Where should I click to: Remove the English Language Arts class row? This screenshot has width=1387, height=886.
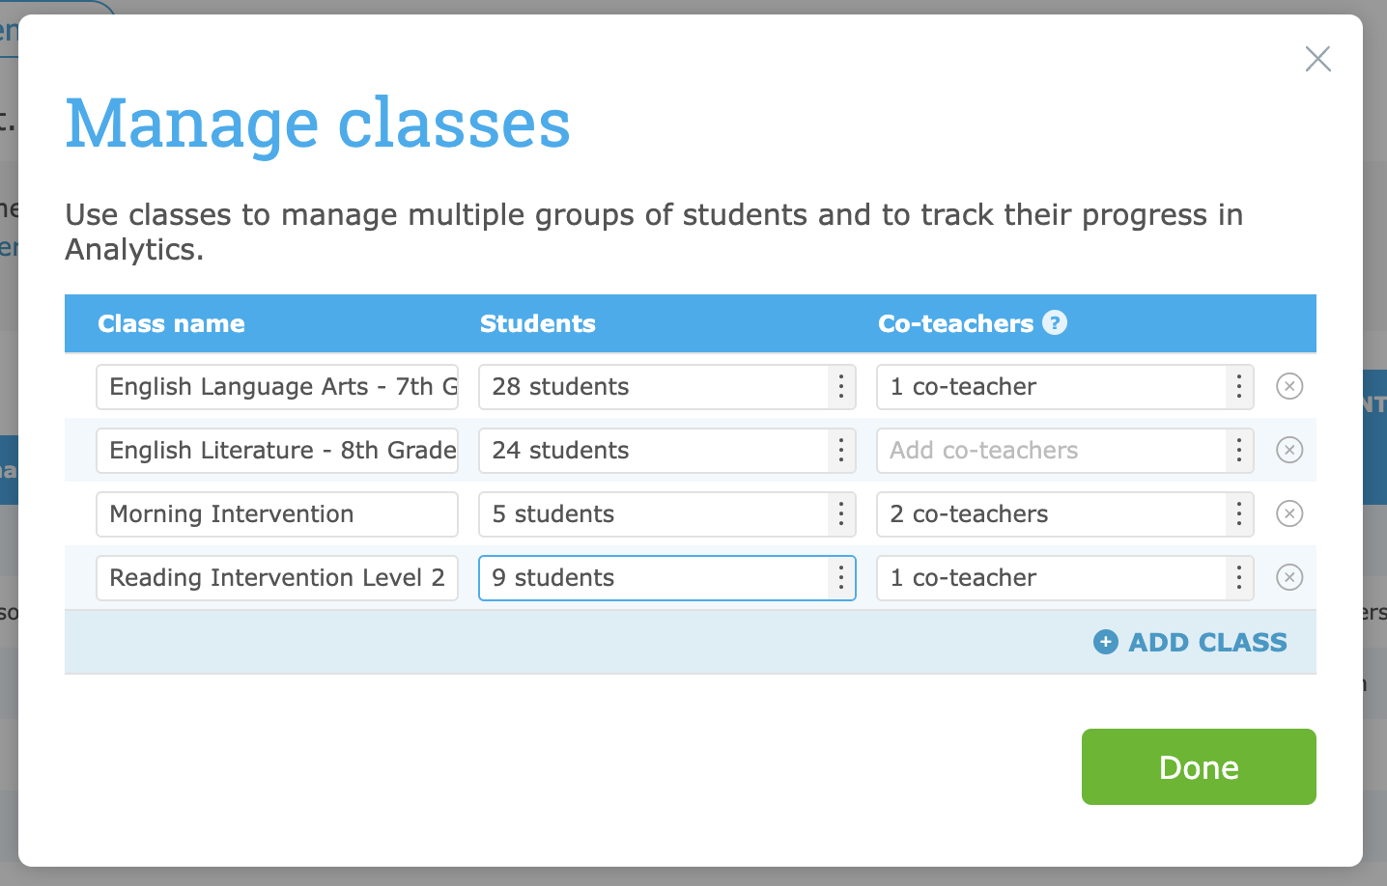[1289, 387]
